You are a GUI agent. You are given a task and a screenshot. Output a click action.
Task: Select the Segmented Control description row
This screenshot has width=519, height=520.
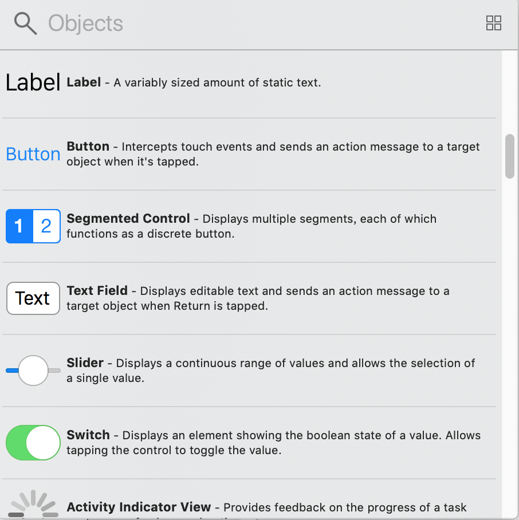pos(251,226)
